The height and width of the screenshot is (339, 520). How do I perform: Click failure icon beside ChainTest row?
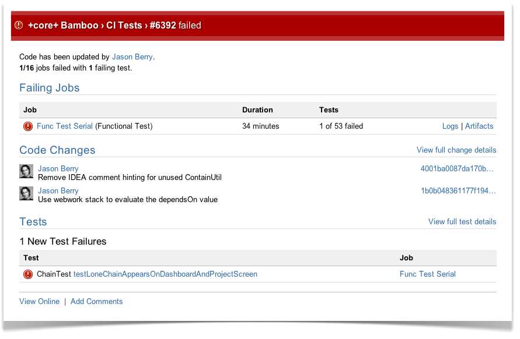pyautogui.click(x=28, y=274)
